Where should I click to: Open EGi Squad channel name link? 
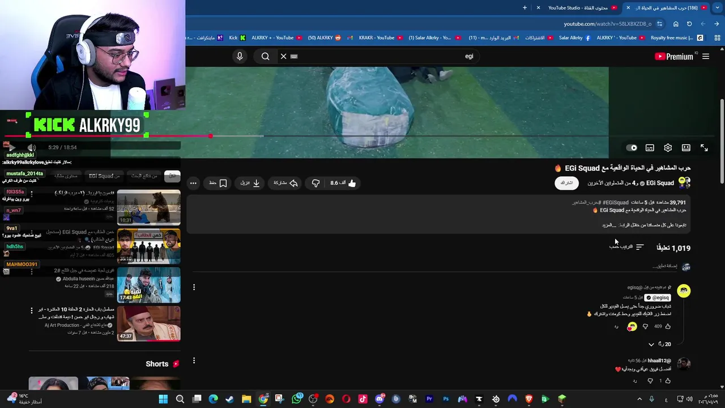pos(660,183)
